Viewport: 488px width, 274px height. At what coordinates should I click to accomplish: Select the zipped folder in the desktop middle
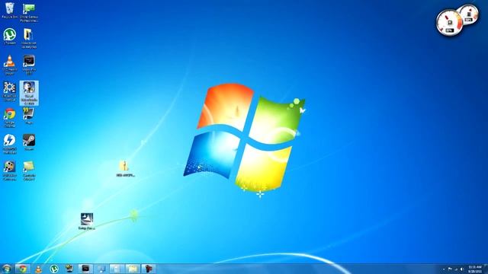pyautogui.click(x=125, y=169)
